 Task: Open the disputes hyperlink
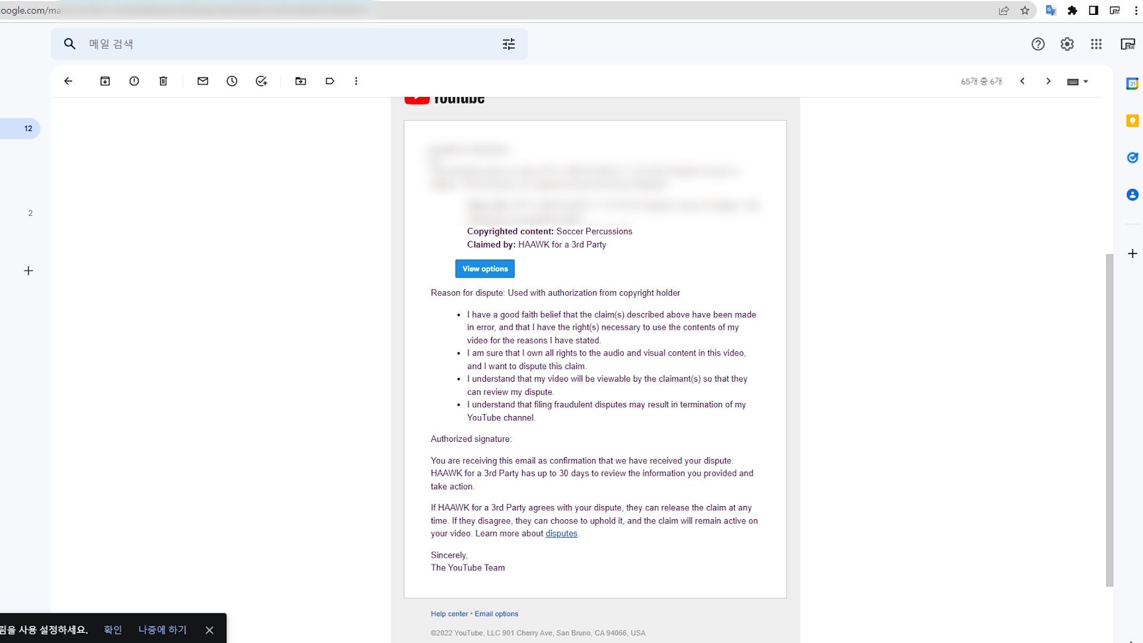pos(561,533)
